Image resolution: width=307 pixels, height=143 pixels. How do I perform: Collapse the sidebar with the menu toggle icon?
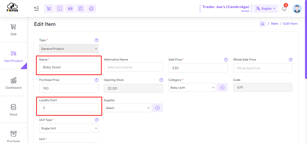coord(36,9)
